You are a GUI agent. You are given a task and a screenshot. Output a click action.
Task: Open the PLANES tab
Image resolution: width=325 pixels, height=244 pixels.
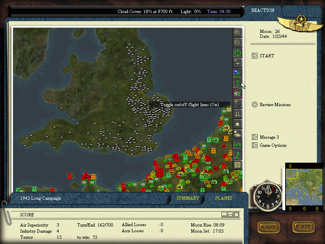coord(223,198)
